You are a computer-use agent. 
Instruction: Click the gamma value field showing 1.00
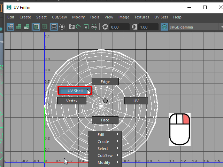tap(148, 27)
